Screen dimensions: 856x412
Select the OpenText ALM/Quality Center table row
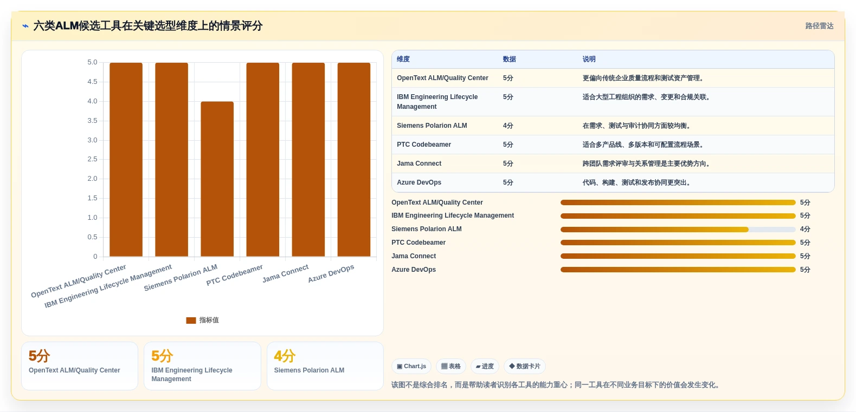(613, 78)
